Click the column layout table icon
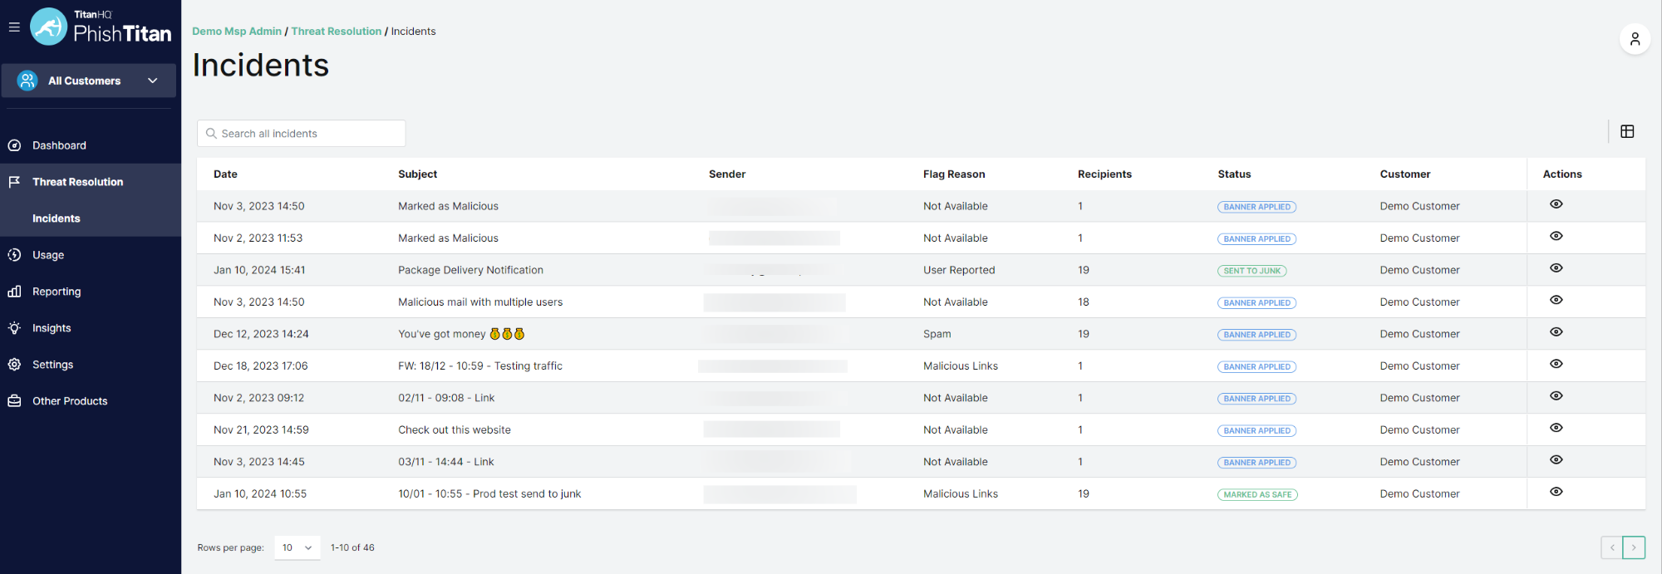 (x=1627, y=131)
